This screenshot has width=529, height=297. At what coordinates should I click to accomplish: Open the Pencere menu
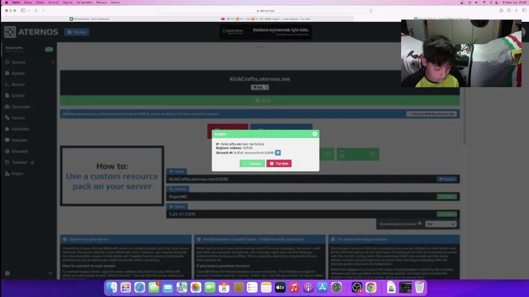pyautogui.click(x=101, y=2)
